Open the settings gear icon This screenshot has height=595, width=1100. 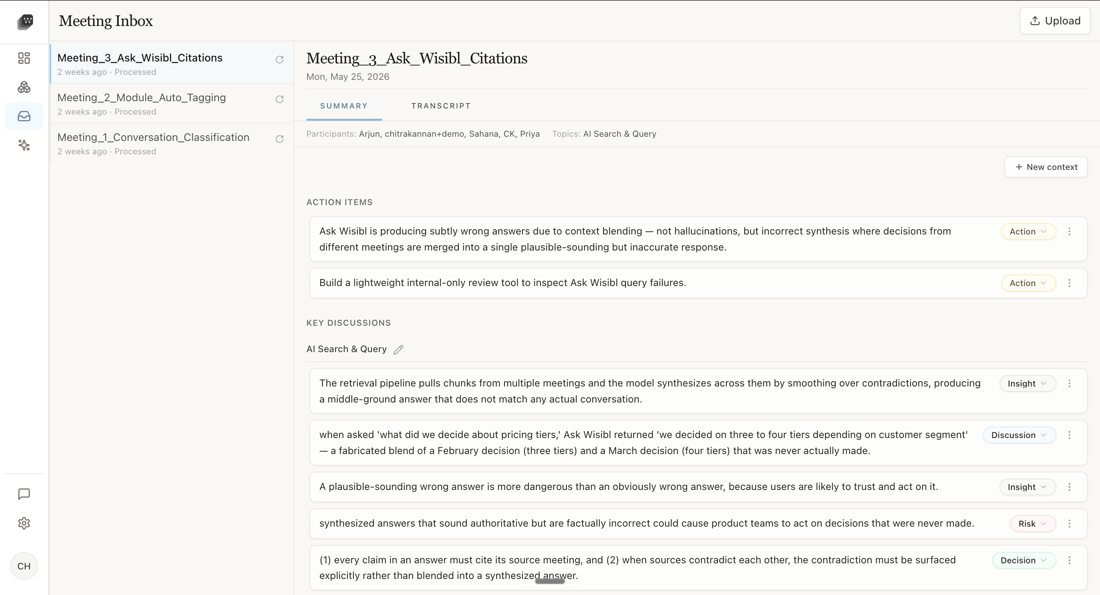coord(24,523)
